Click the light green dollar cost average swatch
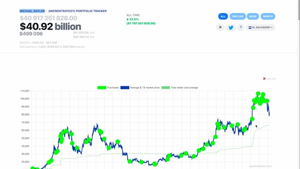300x169 pixels. [165, 88]
